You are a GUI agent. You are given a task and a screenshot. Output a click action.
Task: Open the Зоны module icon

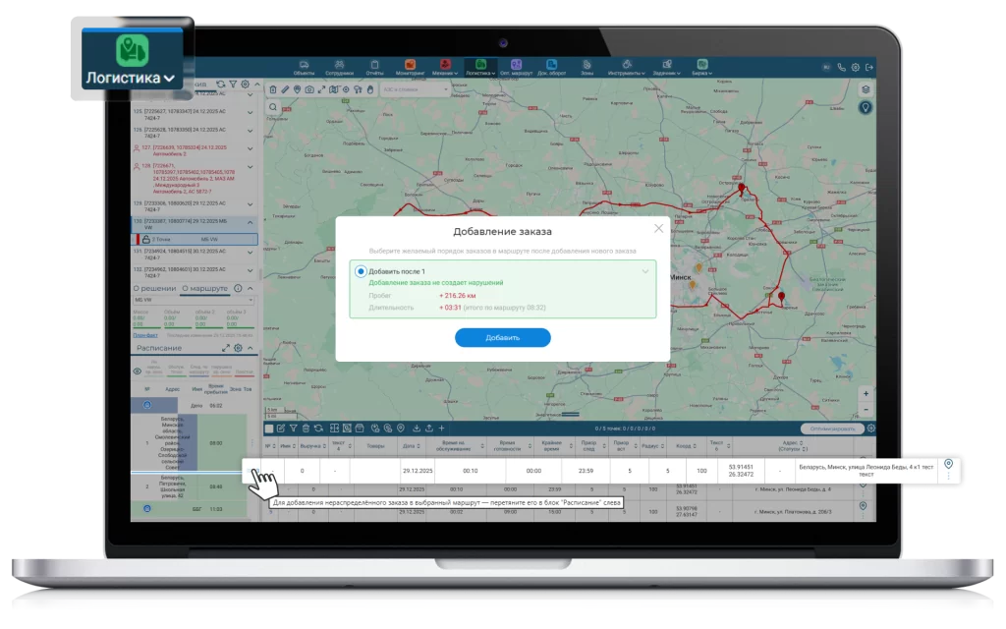point(587,68)
